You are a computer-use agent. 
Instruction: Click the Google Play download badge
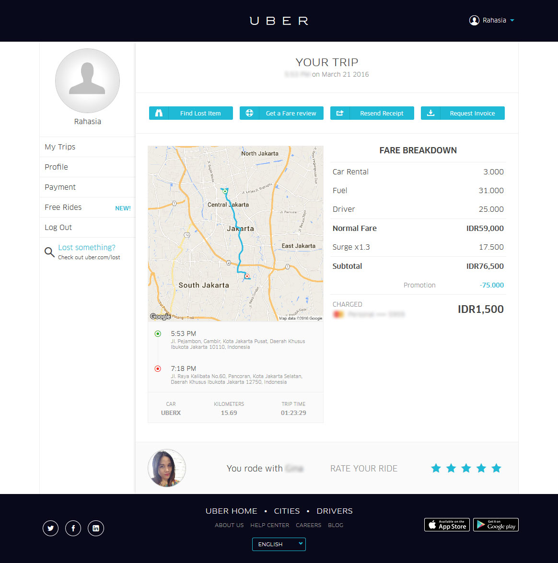[496, 525]
